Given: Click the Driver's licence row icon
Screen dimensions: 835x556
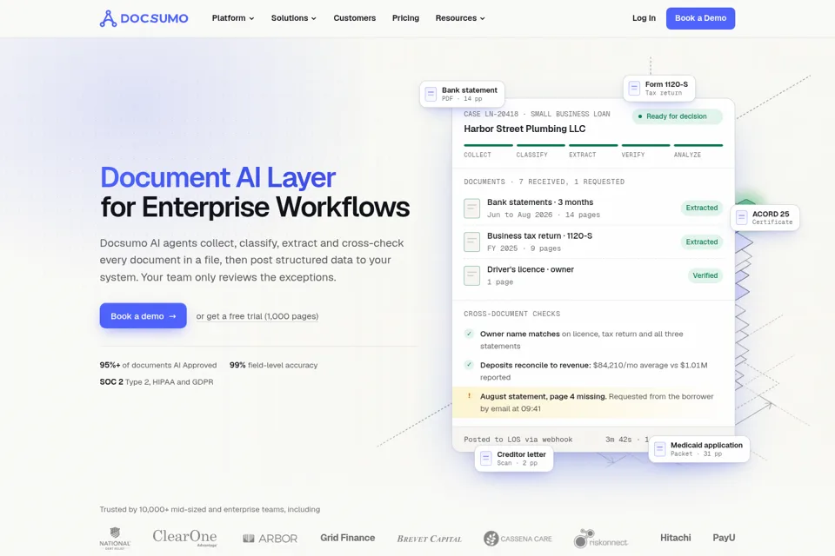Looking at the screenshot, I should coord(471,275).
